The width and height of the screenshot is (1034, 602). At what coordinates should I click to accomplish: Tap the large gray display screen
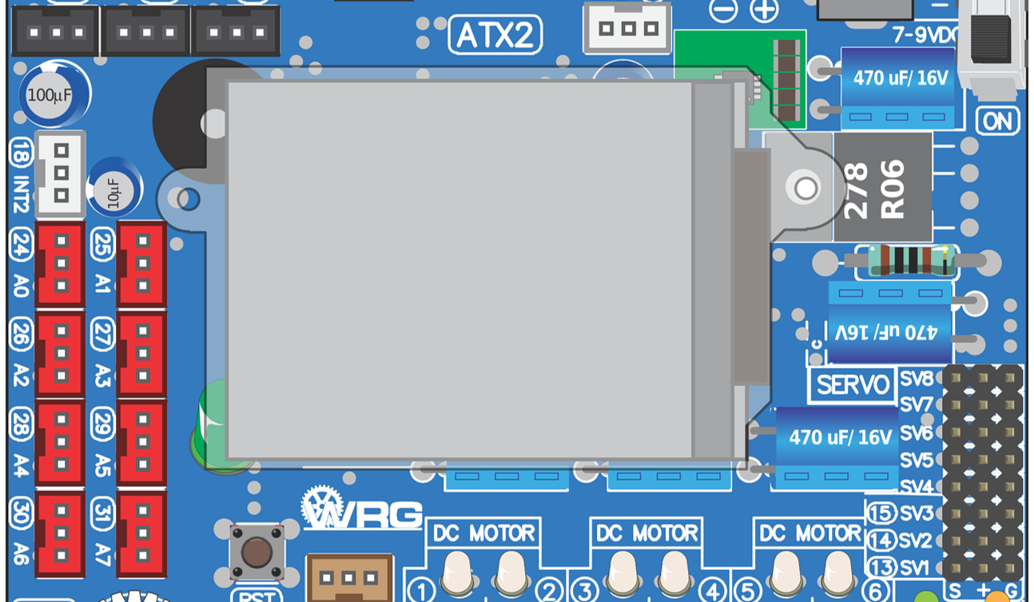click(x=459, y=269)
